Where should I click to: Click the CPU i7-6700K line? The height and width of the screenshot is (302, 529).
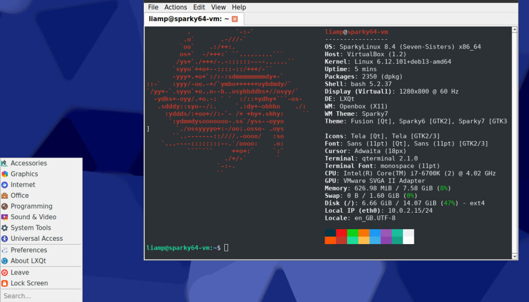pyautogui.click(x=410, y=173)
